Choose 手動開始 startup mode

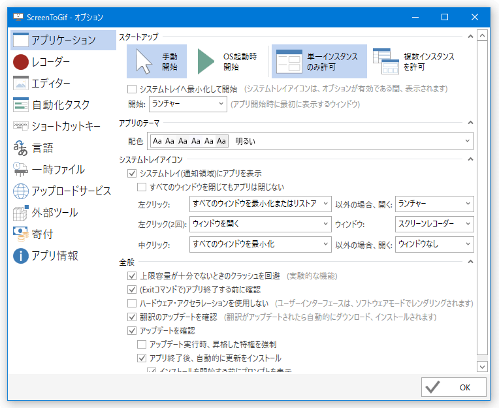[x=157, y=61]
